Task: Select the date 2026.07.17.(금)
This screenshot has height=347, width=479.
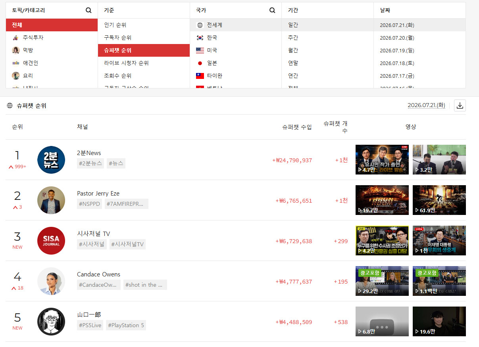Action: tap(419, 76)
